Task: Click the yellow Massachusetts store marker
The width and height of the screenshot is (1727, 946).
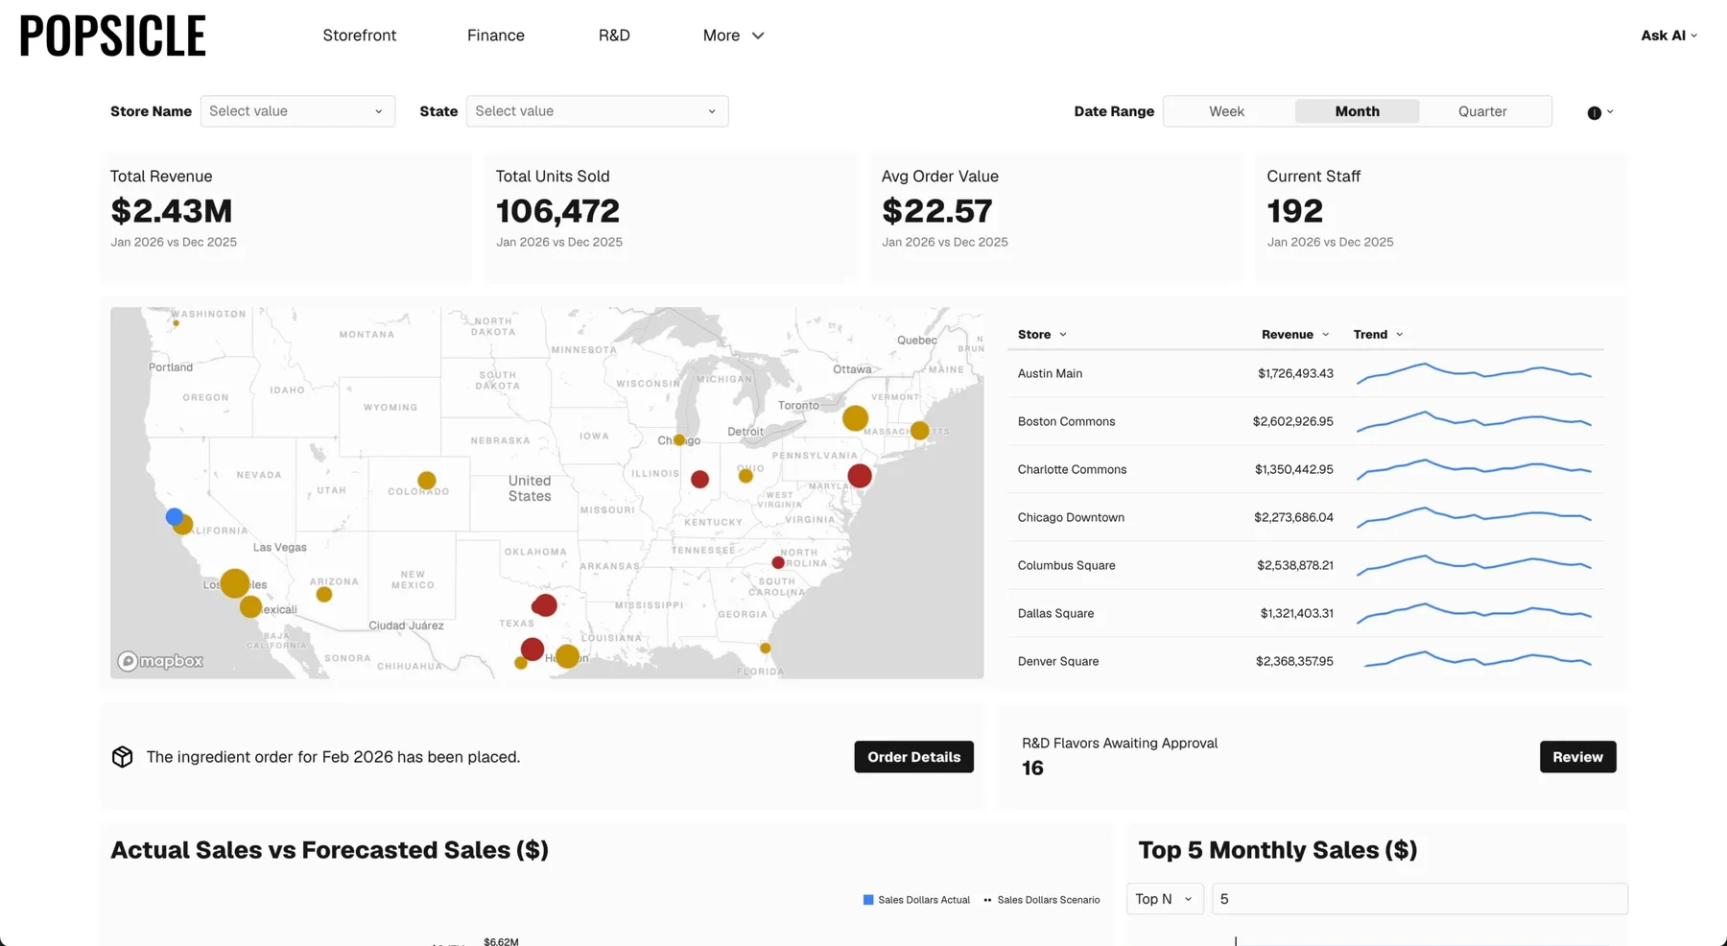Action: click(919, 430)
